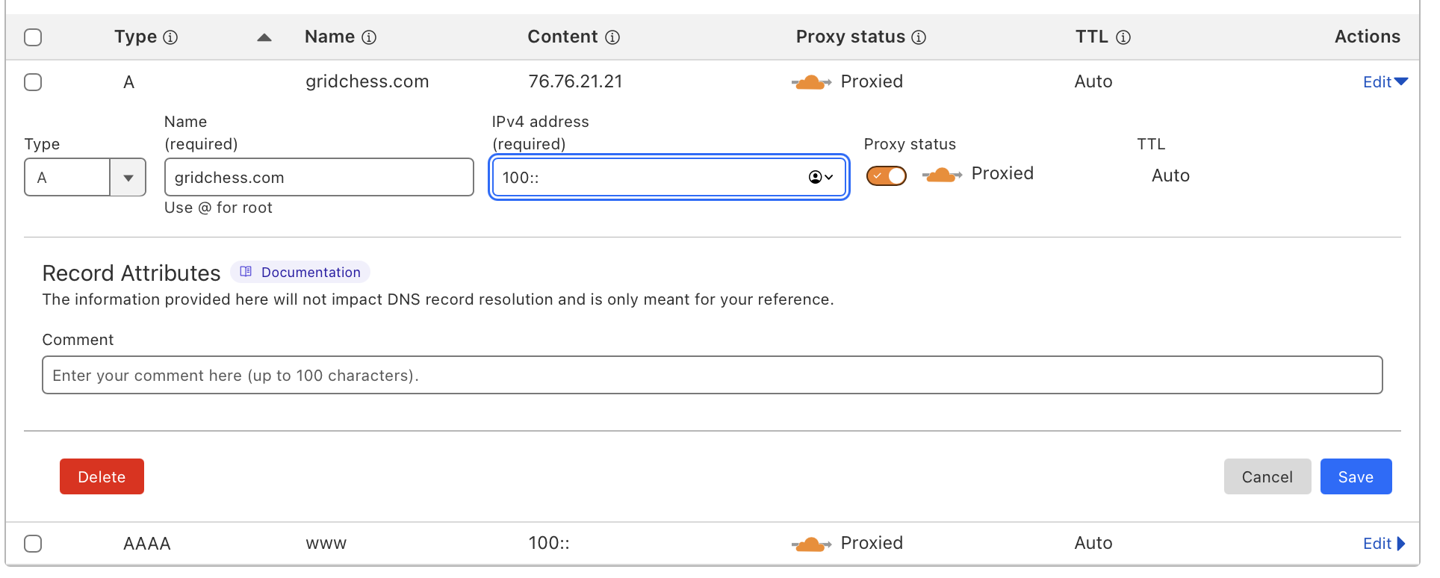1440x578 pixels.
Task: Open the record Type dropdown
Action: click(x=84, y=178)
